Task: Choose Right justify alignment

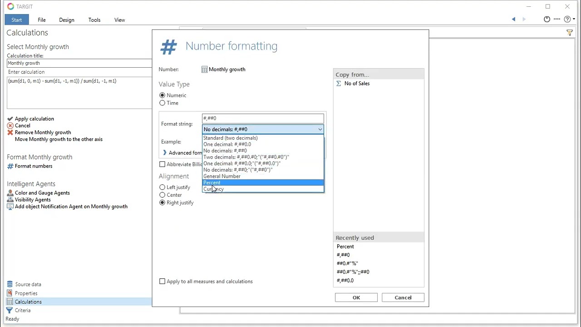Action: [x=162, y=203]
